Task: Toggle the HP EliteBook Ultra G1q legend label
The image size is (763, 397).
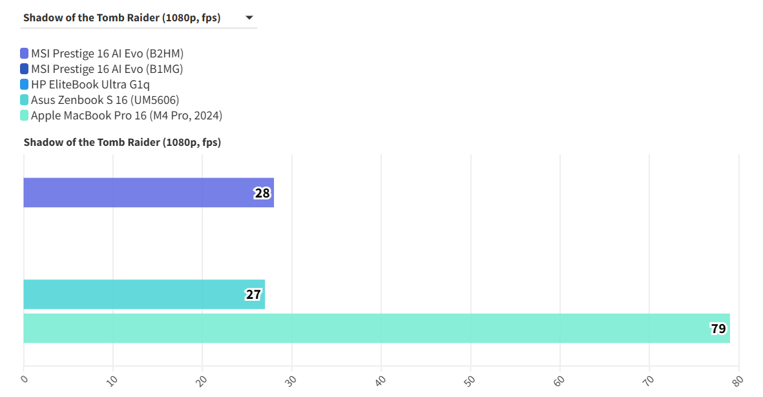Action: (90, 85)
